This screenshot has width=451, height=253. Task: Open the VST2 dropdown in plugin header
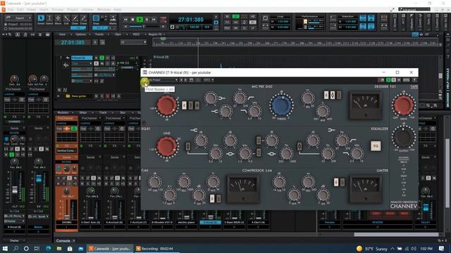[209, 80]
